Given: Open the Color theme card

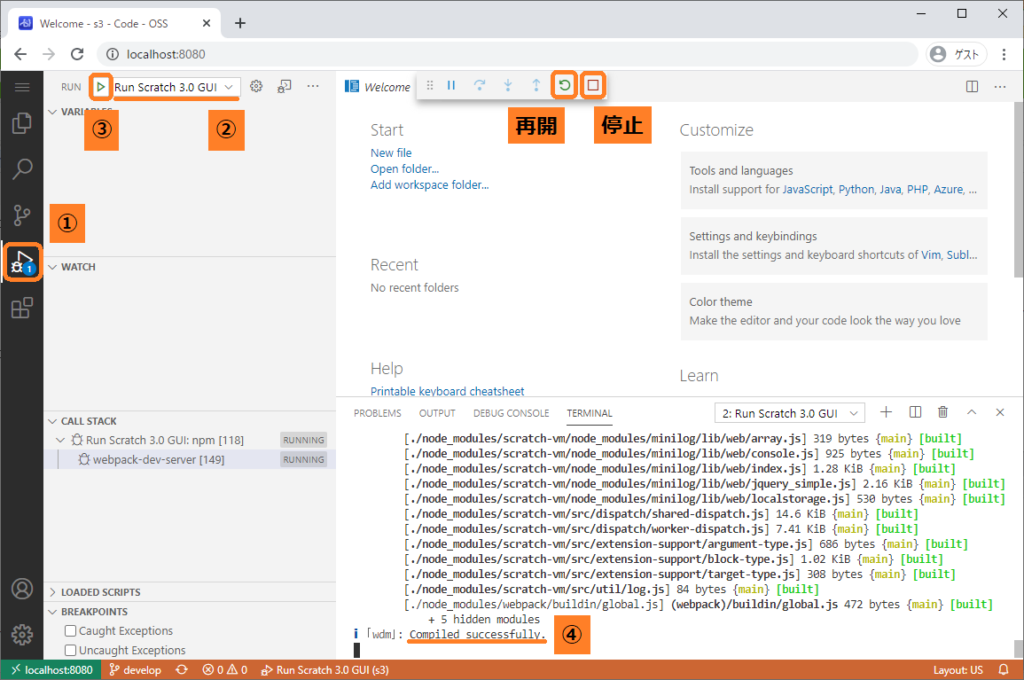Looking at the screenshot, I should point(834,311).
